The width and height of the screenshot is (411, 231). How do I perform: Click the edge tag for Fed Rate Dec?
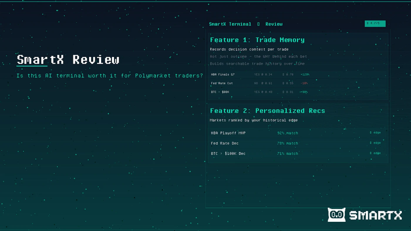point(375,143)
